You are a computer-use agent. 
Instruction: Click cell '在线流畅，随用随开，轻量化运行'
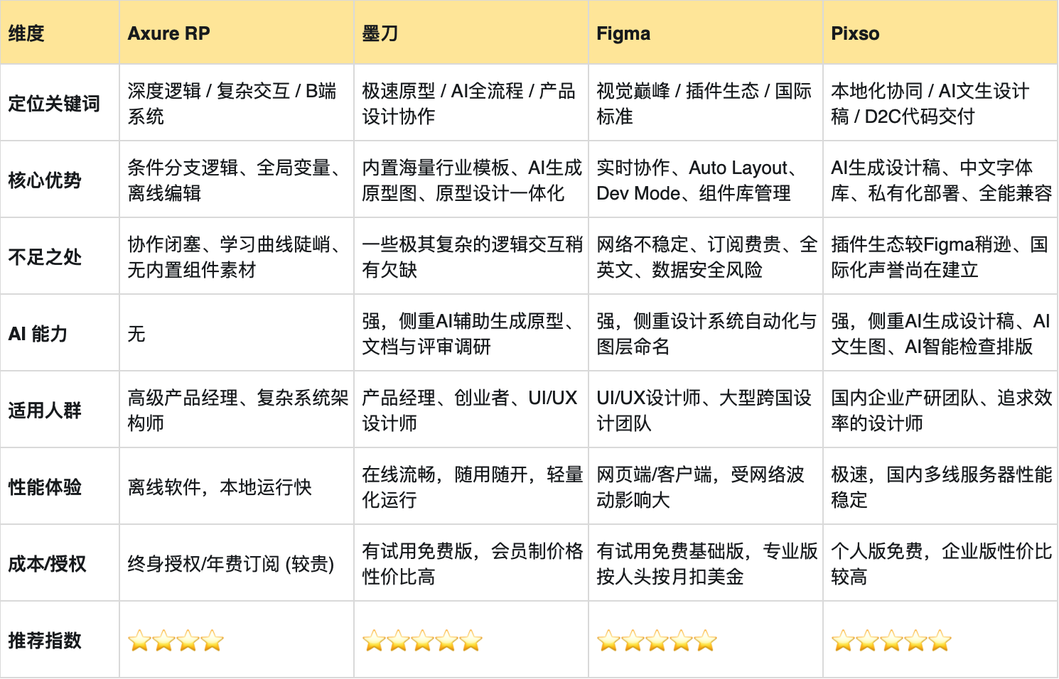tap(471, 487)
